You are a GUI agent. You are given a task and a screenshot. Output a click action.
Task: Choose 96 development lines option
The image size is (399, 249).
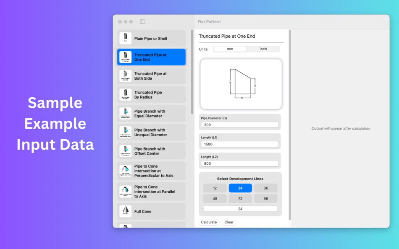265,198
